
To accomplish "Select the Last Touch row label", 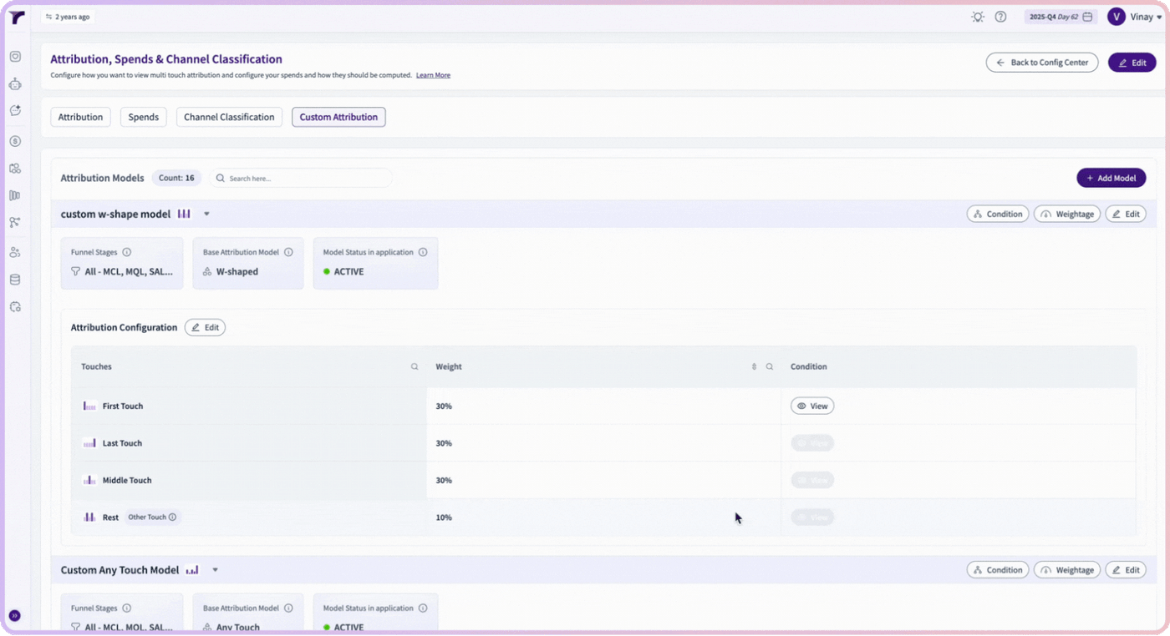I will click(x=122, y=443).
